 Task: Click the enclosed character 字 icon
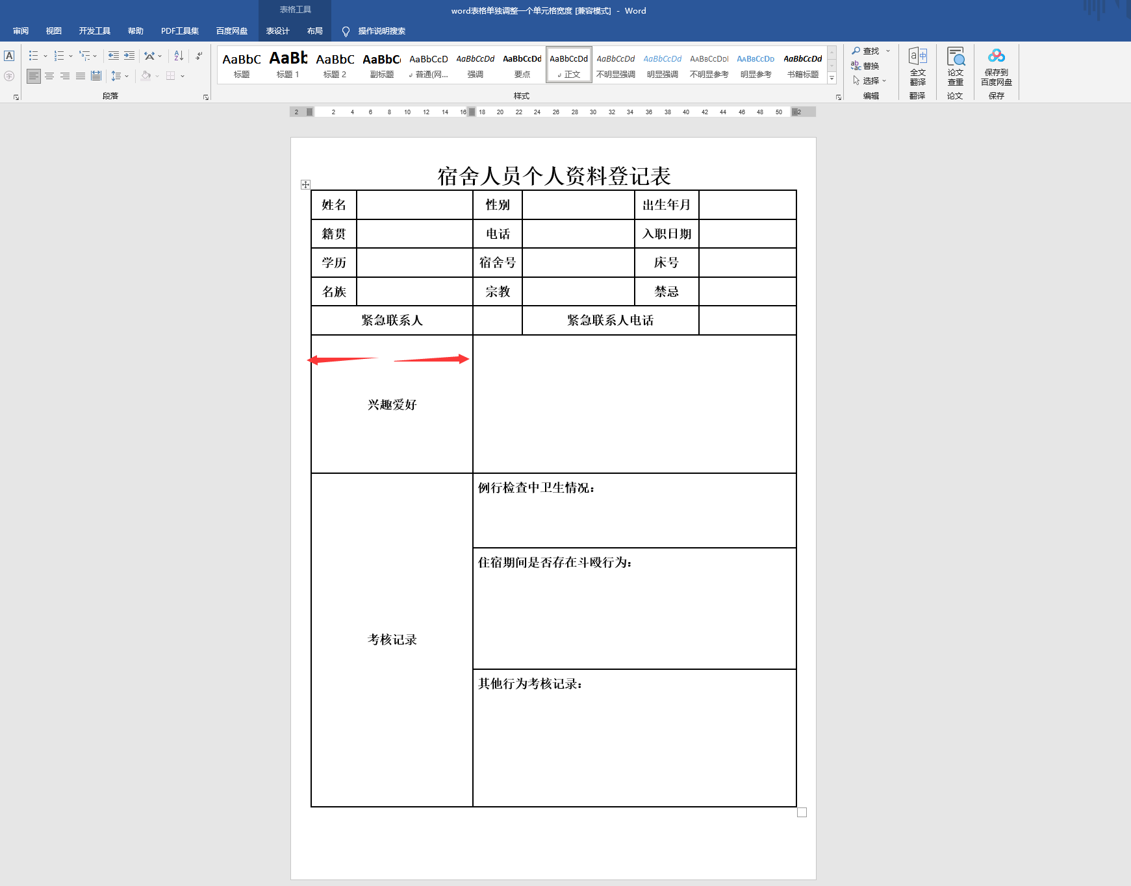click(x=9, y=76)
